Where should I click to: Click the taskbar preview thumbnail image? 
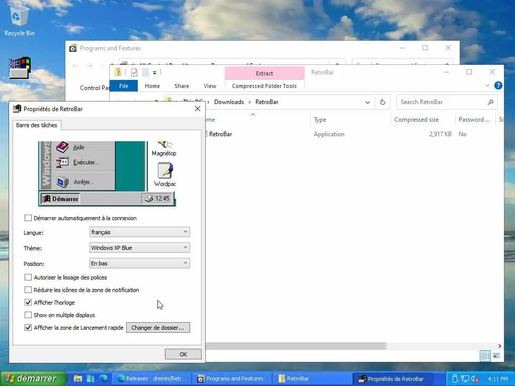(107, 173)
